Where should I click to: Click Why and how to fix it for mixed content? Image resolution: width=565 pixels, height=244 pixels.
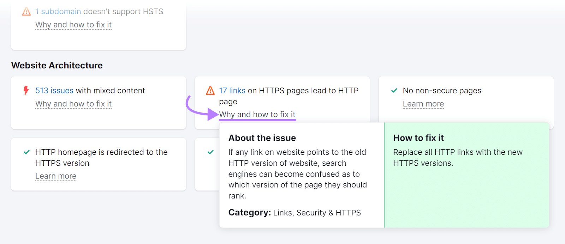click(73, 104)
